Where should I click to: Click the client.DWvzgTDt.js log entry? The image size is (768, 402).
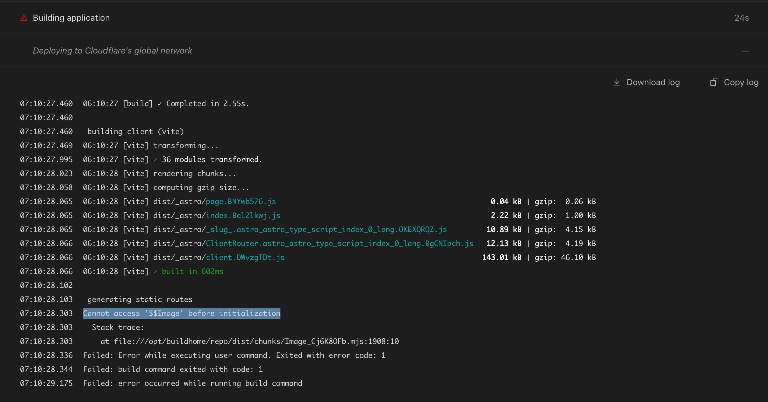pyautogui.click(x=245, y=257)
